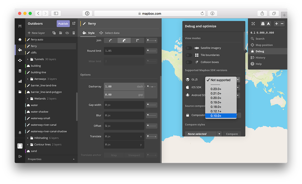Enable Collision boxes display
Viewport: 302px width, 184px height.
pyautogui.click(x=189, y=62)
